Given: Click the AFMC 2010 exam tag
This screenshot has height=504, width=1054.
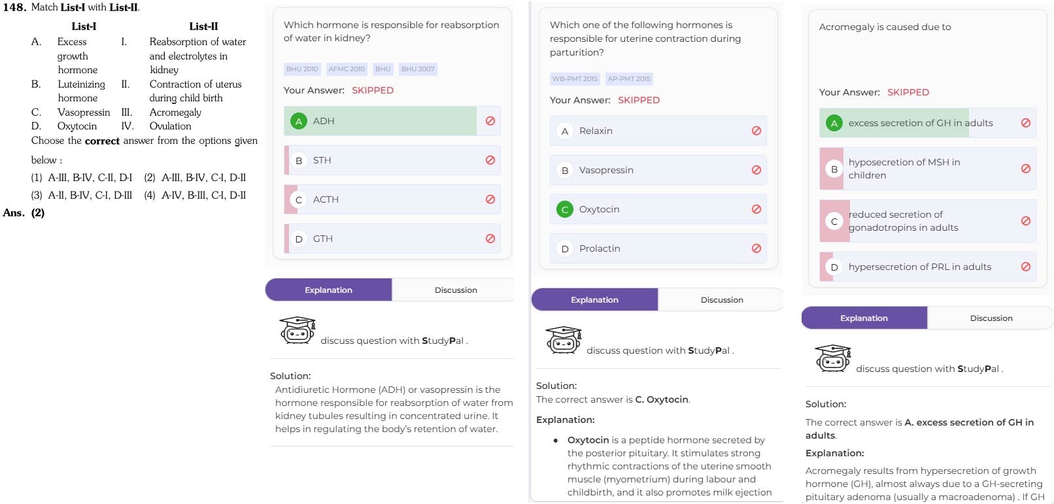Looking at the screenshot, I should [347, 69].
